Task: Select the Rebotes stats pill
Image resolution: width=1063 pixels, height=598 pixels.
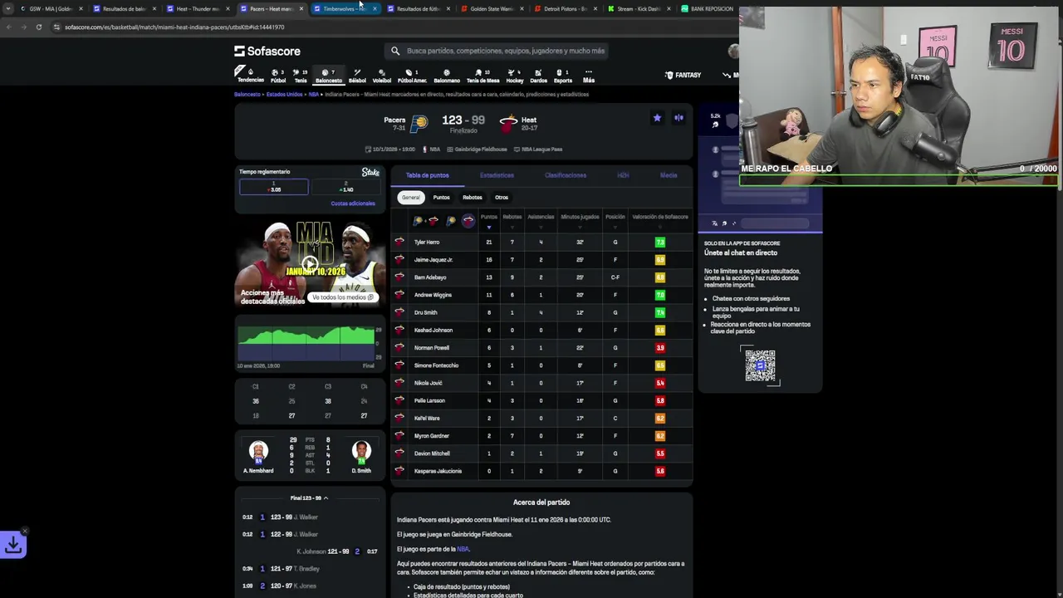Action: tap(473, 197)
